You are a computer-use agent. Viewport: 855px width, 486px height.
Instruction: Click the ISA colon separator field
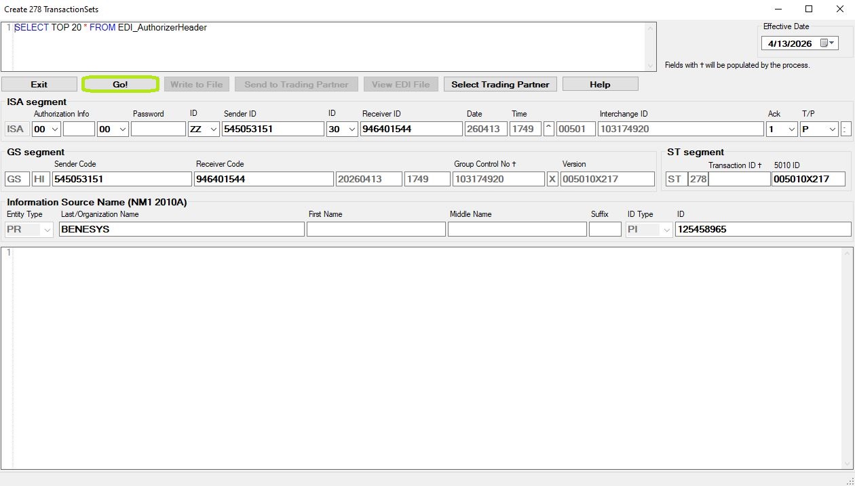[x=845, y=129]
